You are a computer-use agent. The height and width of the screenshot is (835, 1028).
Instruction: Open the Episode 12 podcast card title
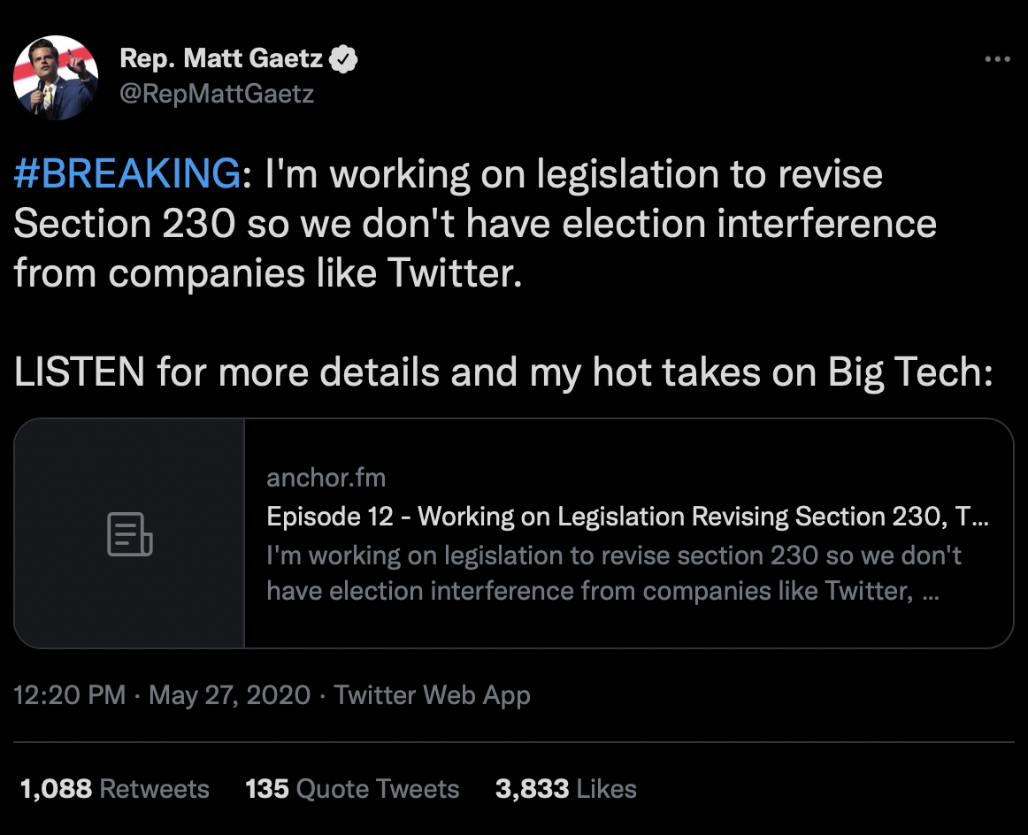[x=627, y=517]
